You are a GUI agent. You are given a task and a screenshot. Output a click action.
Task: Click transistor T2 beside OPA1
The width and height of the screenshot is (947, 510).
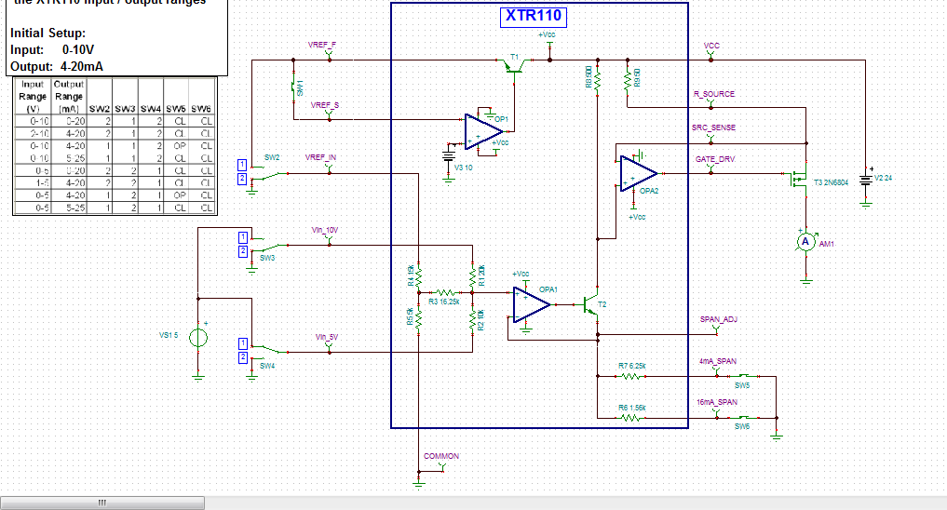(x=591, y=305)
